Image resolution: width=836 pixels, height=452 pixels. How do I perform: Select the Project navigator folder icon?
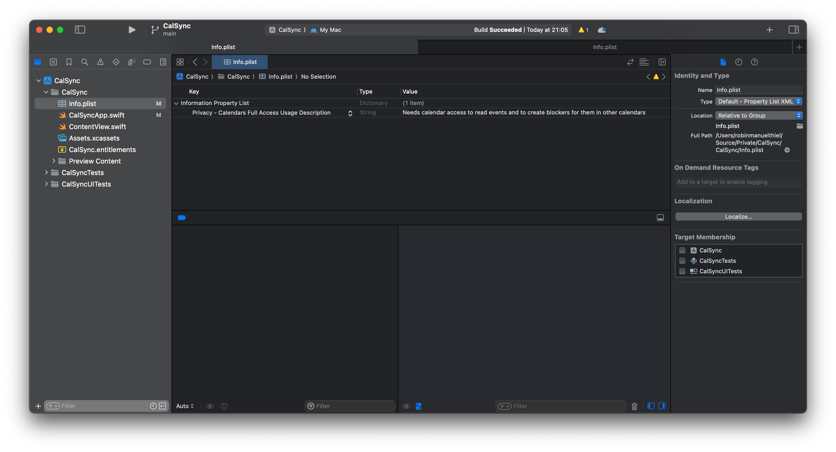tap(38, 62)
